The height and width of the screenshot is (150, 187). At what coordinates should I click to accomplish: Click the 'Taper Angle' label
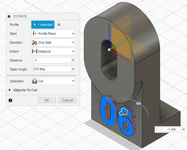coord(18,69)
